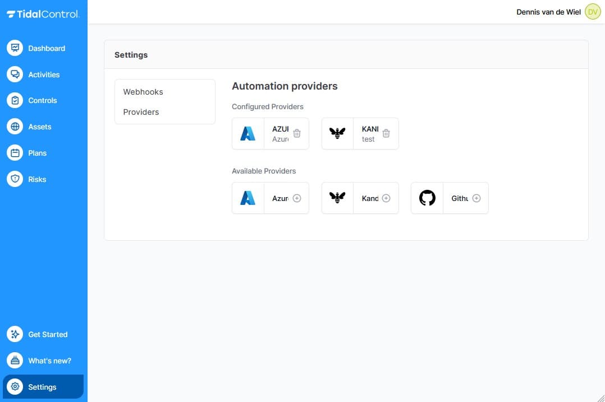Screen dimensions: 605x402
Task: Click the Azure logo under Available Providers
Action: pyautogui.click(x=247, y=198)
